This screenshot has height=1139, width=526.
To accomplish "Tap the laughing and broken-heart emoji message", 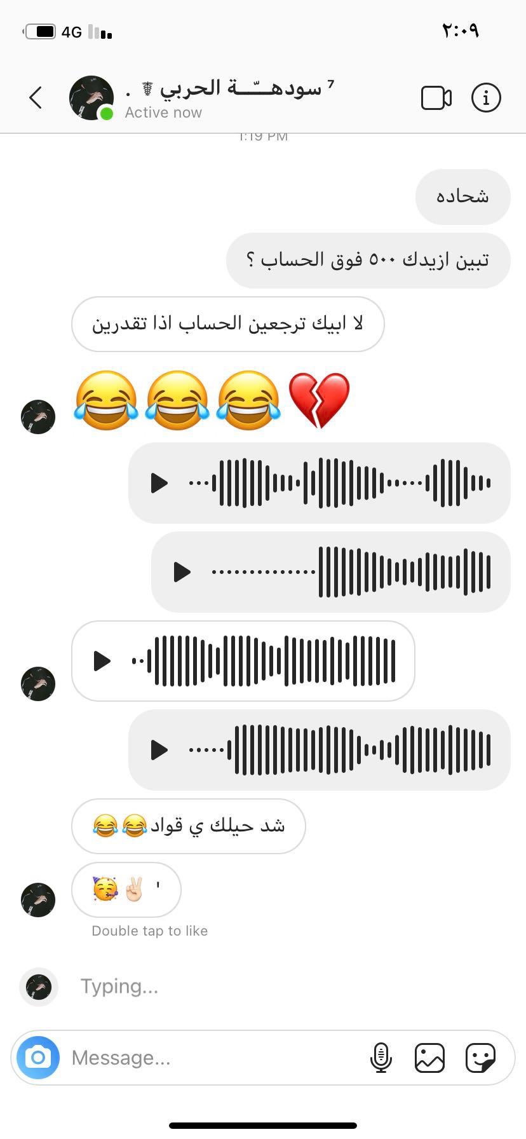I will (212, 400).
